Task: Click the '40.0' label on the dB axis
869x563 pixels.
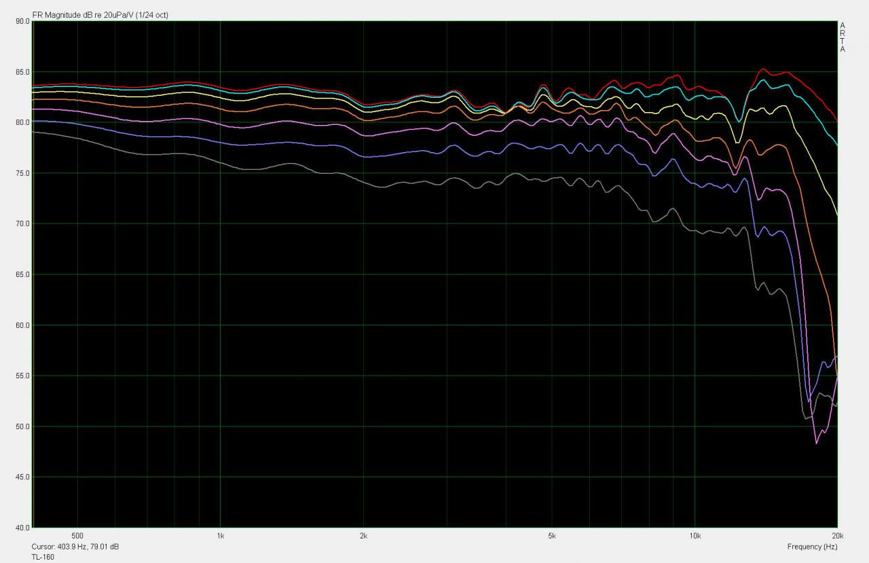Action: coord(22,528)
